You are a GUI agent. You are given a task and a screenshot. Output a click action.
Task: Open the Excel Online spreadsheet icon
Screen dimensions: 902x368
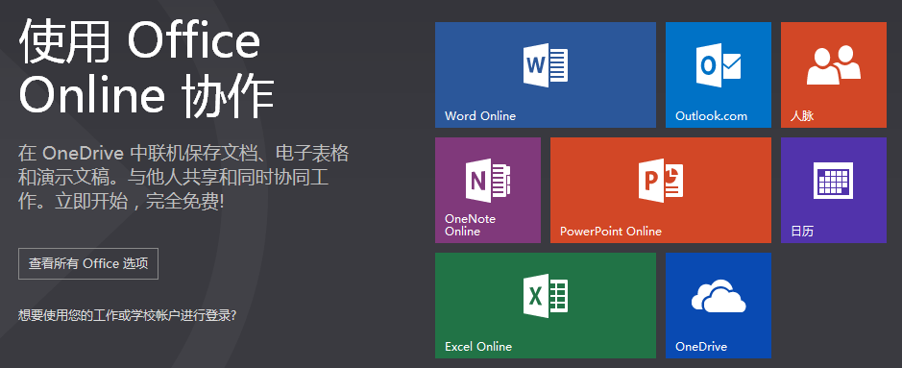click(x=546, y=296)
